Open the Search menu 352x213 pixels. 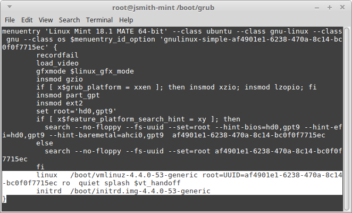(69, 20)
